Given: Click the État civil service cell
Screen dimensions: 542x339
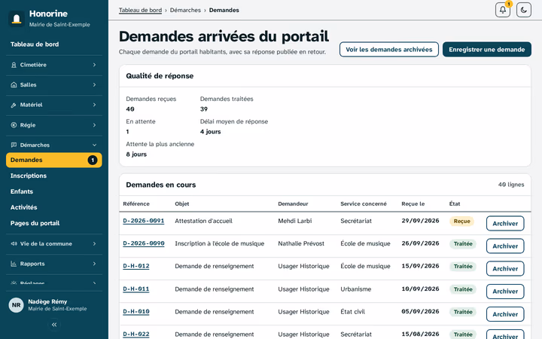Looking at the screenshot, I should tap(352, 312).
